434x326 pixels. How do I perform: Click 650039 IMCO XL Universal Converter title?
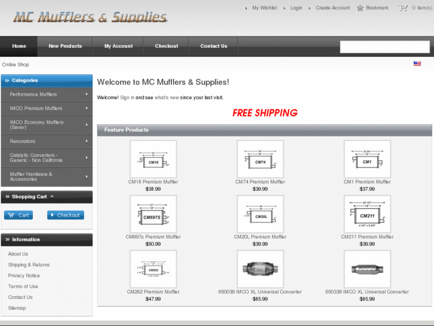coord(260,291)
